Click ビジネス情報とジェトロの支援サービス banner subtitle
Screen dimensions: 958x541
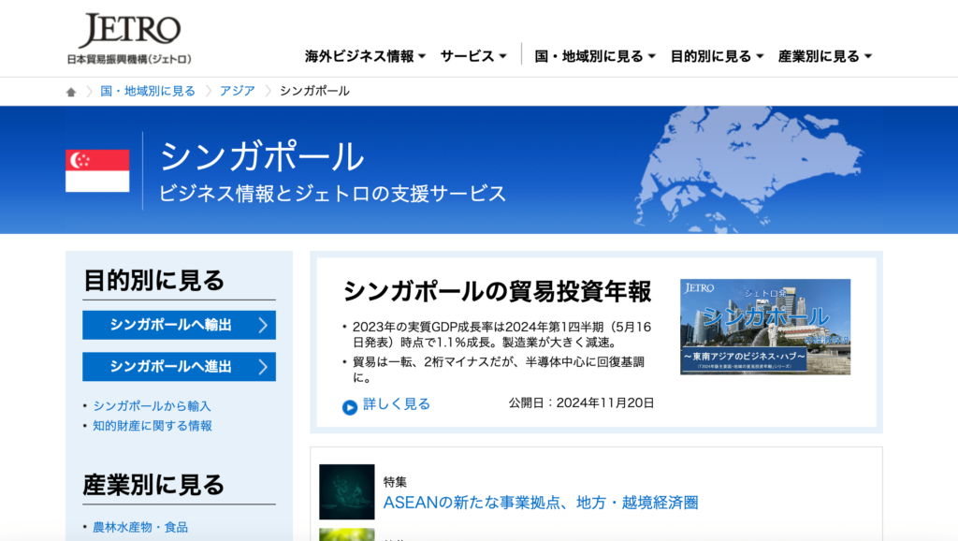[x=332, y=193]
